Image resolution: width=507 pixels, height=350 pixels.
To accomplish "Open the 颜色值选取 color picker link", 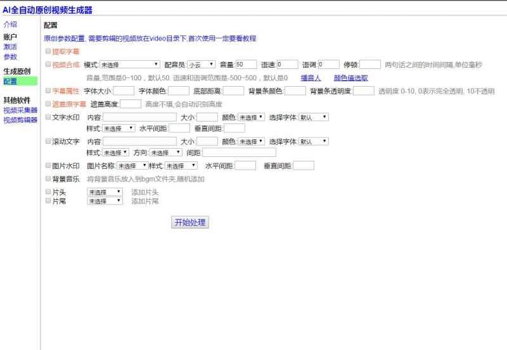I will tap(350, 78).
